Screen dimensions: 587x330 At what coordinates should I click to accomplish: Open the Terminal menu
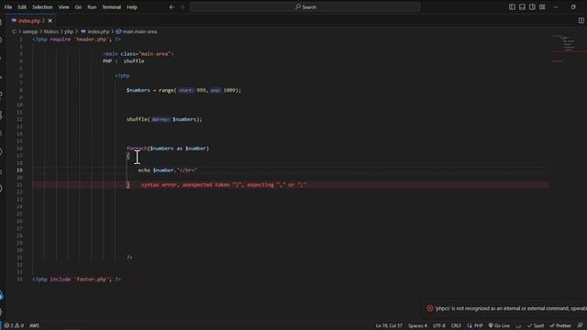[112, 6]
